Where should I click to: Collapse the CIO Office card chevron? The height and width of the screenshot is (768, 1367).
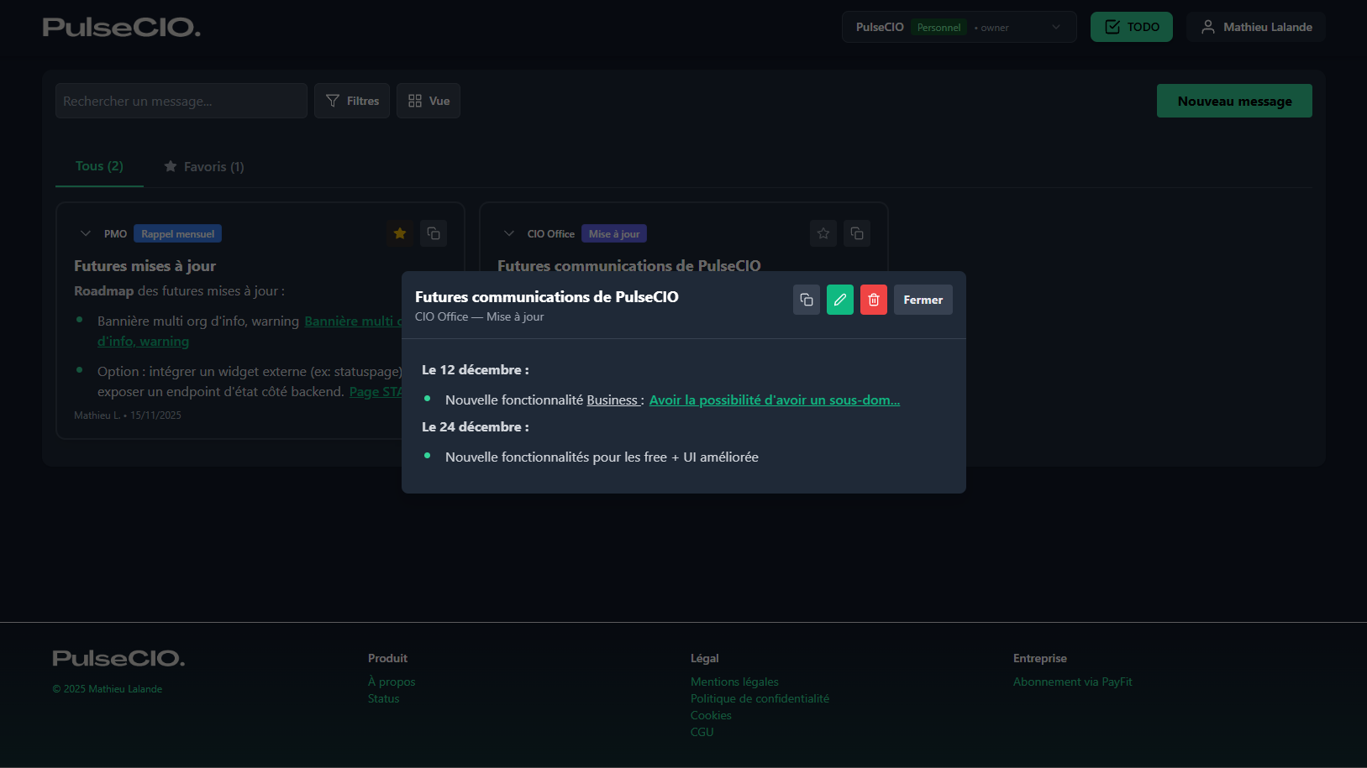click(509, 233)
